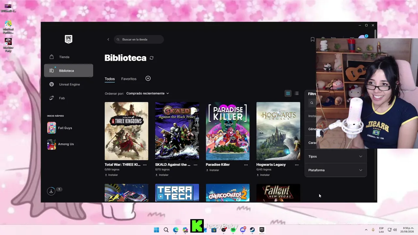The width and height of the screenshot is (418, 235).
Task: Open the volume control in system tray
Action: pyautogui.click(x=395, y=230)
